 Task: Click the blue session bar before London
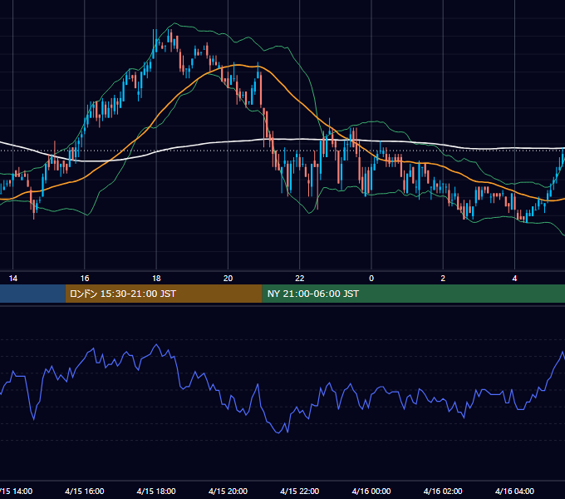(32, 294)
